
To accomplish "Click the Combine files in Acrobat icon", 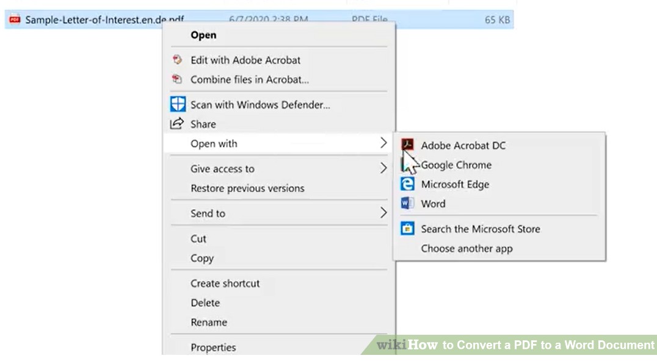I will (177, 79).
